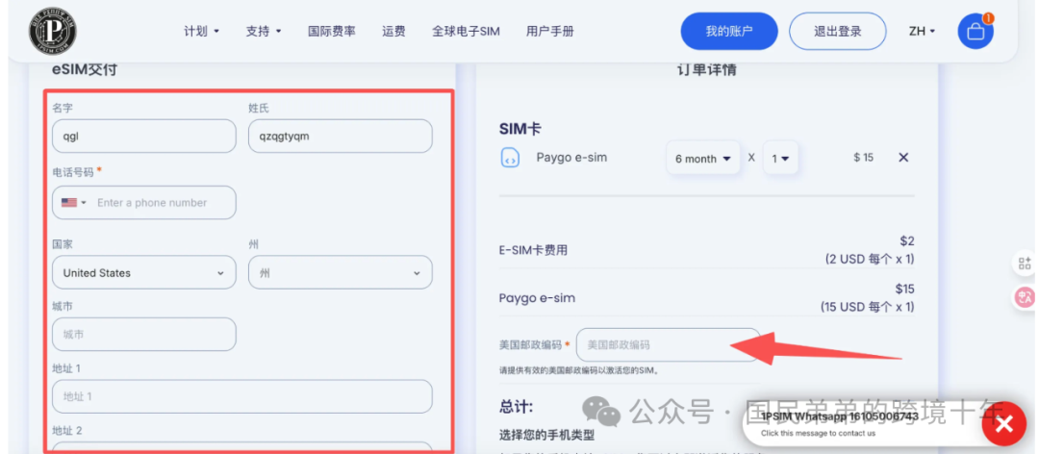Open the shopping cart icon
The image size is (1039, 454).
pos(976,31)
